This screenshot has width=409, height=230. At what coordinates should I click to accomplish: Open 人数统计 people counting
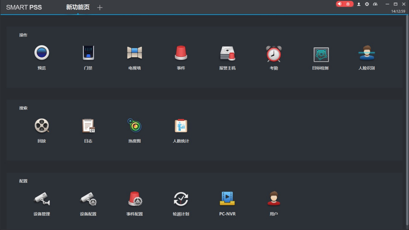pyautogui.click(x=181, y=126)
